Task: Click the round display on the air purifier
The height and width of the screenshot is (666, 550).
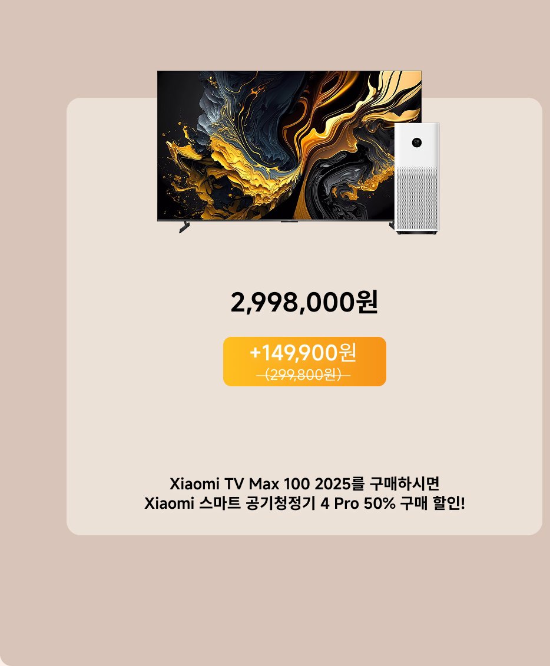Action: [x=417, y=143]
